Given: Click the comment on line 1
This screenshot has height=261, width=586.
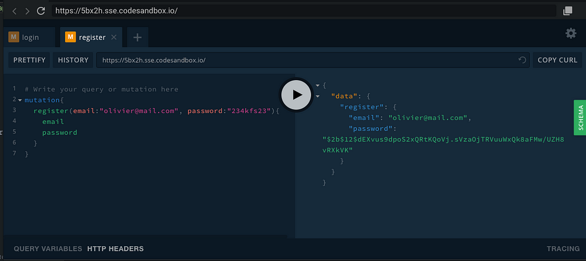Looking at the screenshot, I should point(102,89).
